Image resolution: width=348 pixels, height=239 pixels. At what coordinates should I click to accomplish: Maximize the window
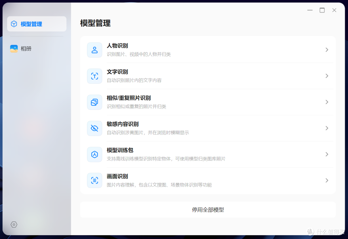tap(322, 10)
